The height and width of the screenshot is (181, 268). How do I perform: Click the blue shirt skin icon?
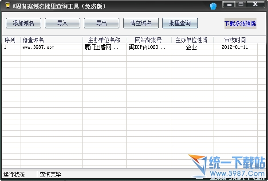[213, 6]
